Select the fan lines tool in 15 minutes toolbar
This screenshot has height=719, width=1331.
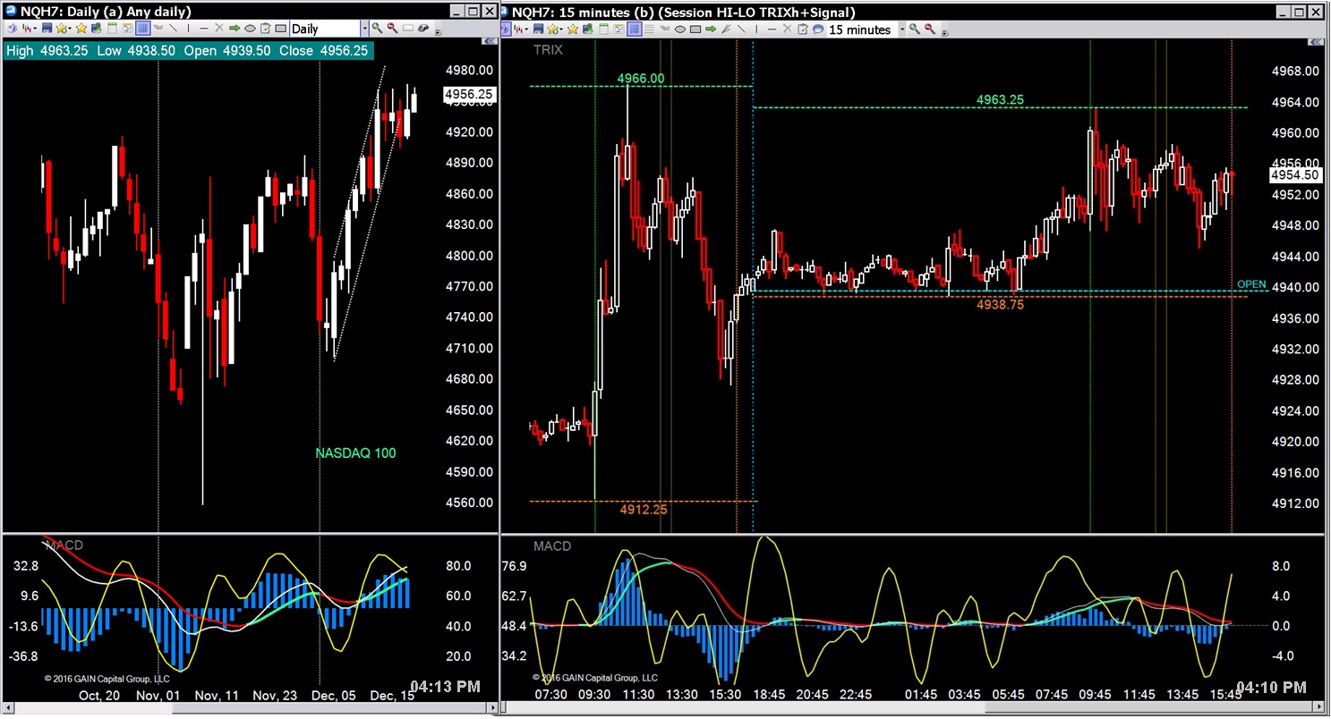click(726, 29)
